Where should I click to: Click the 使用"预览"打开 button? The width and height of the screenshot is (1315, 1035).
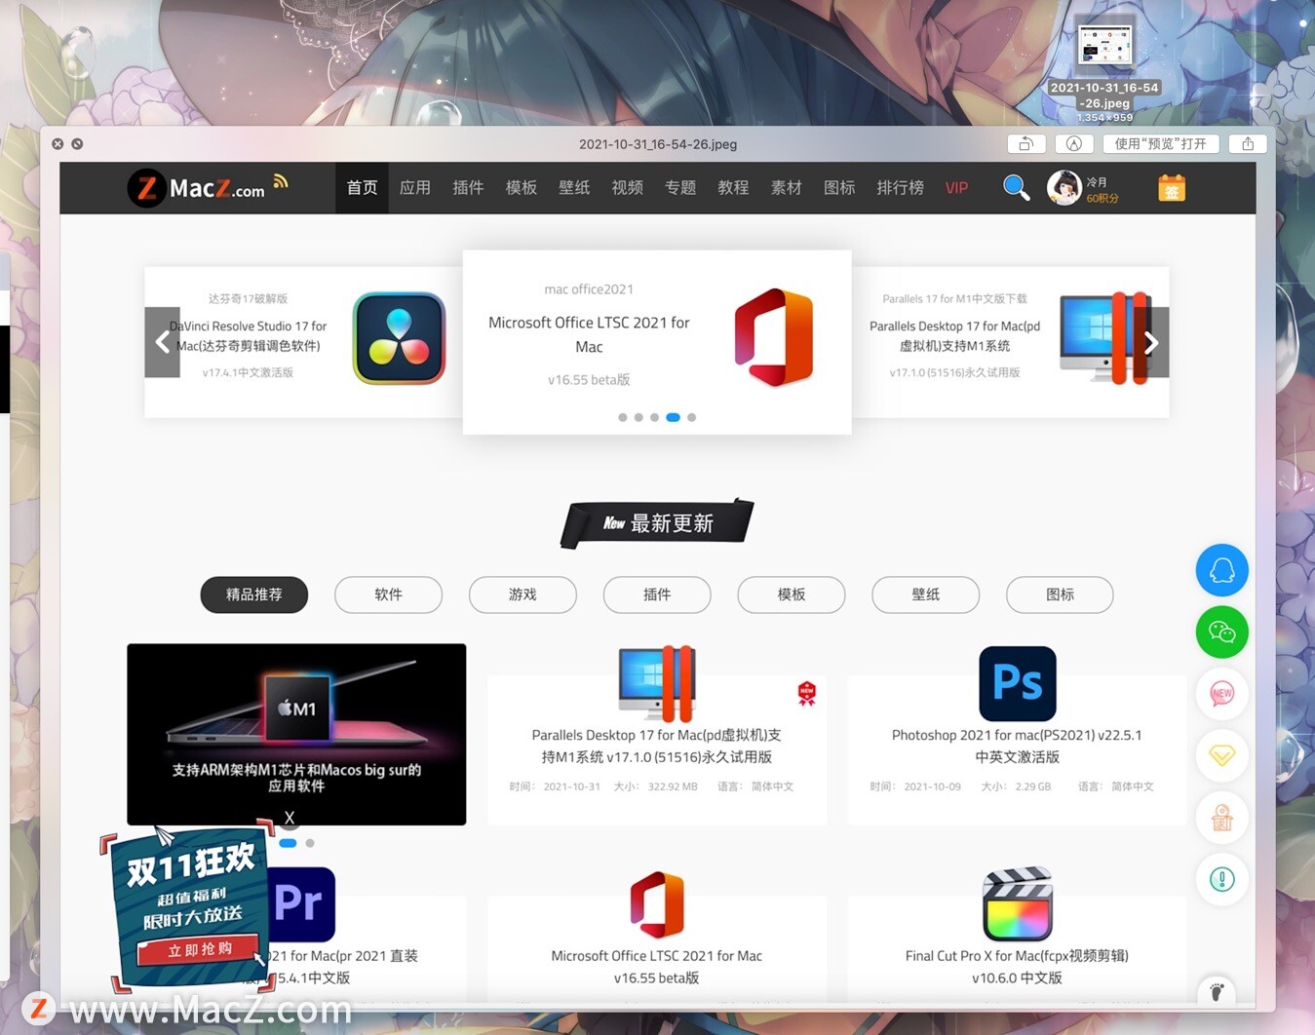tap(1160, 143)
